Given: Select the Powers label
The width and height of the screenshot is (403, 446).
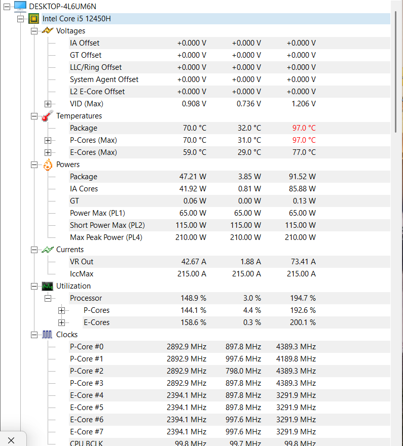Looking at the screenshot, I should (68, 165).
